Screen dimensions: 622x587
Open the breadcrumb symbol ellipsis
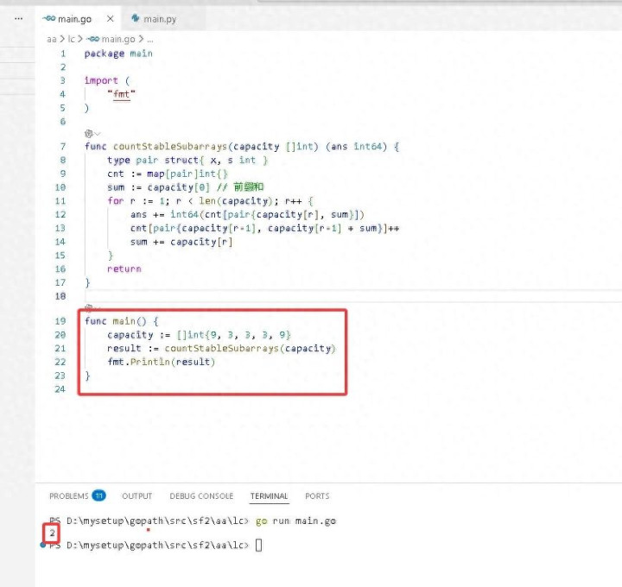point(150,39)
